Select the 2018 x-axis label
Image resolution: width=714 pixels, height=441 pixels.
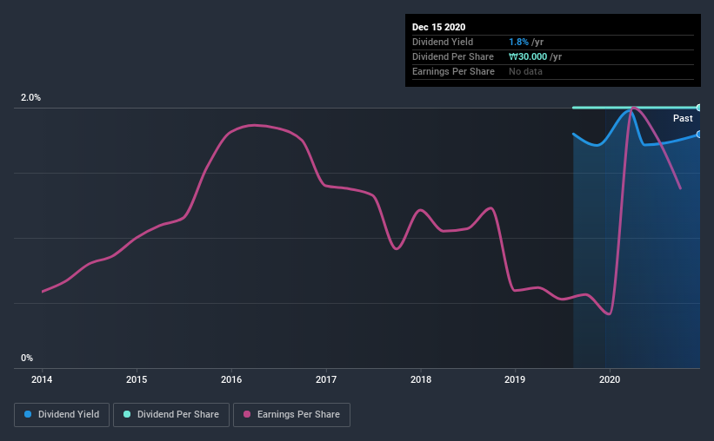(421, 379)
